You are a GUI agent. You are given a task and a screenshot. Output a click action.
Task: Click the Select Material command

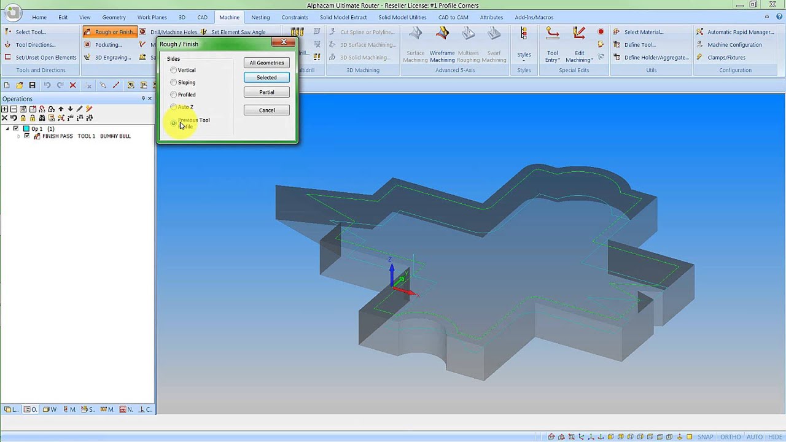point(638,32)
